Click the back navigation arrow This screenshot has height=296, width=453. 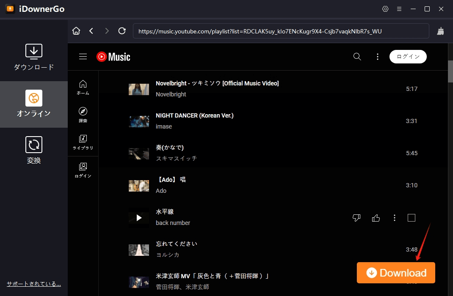(91, 30)
